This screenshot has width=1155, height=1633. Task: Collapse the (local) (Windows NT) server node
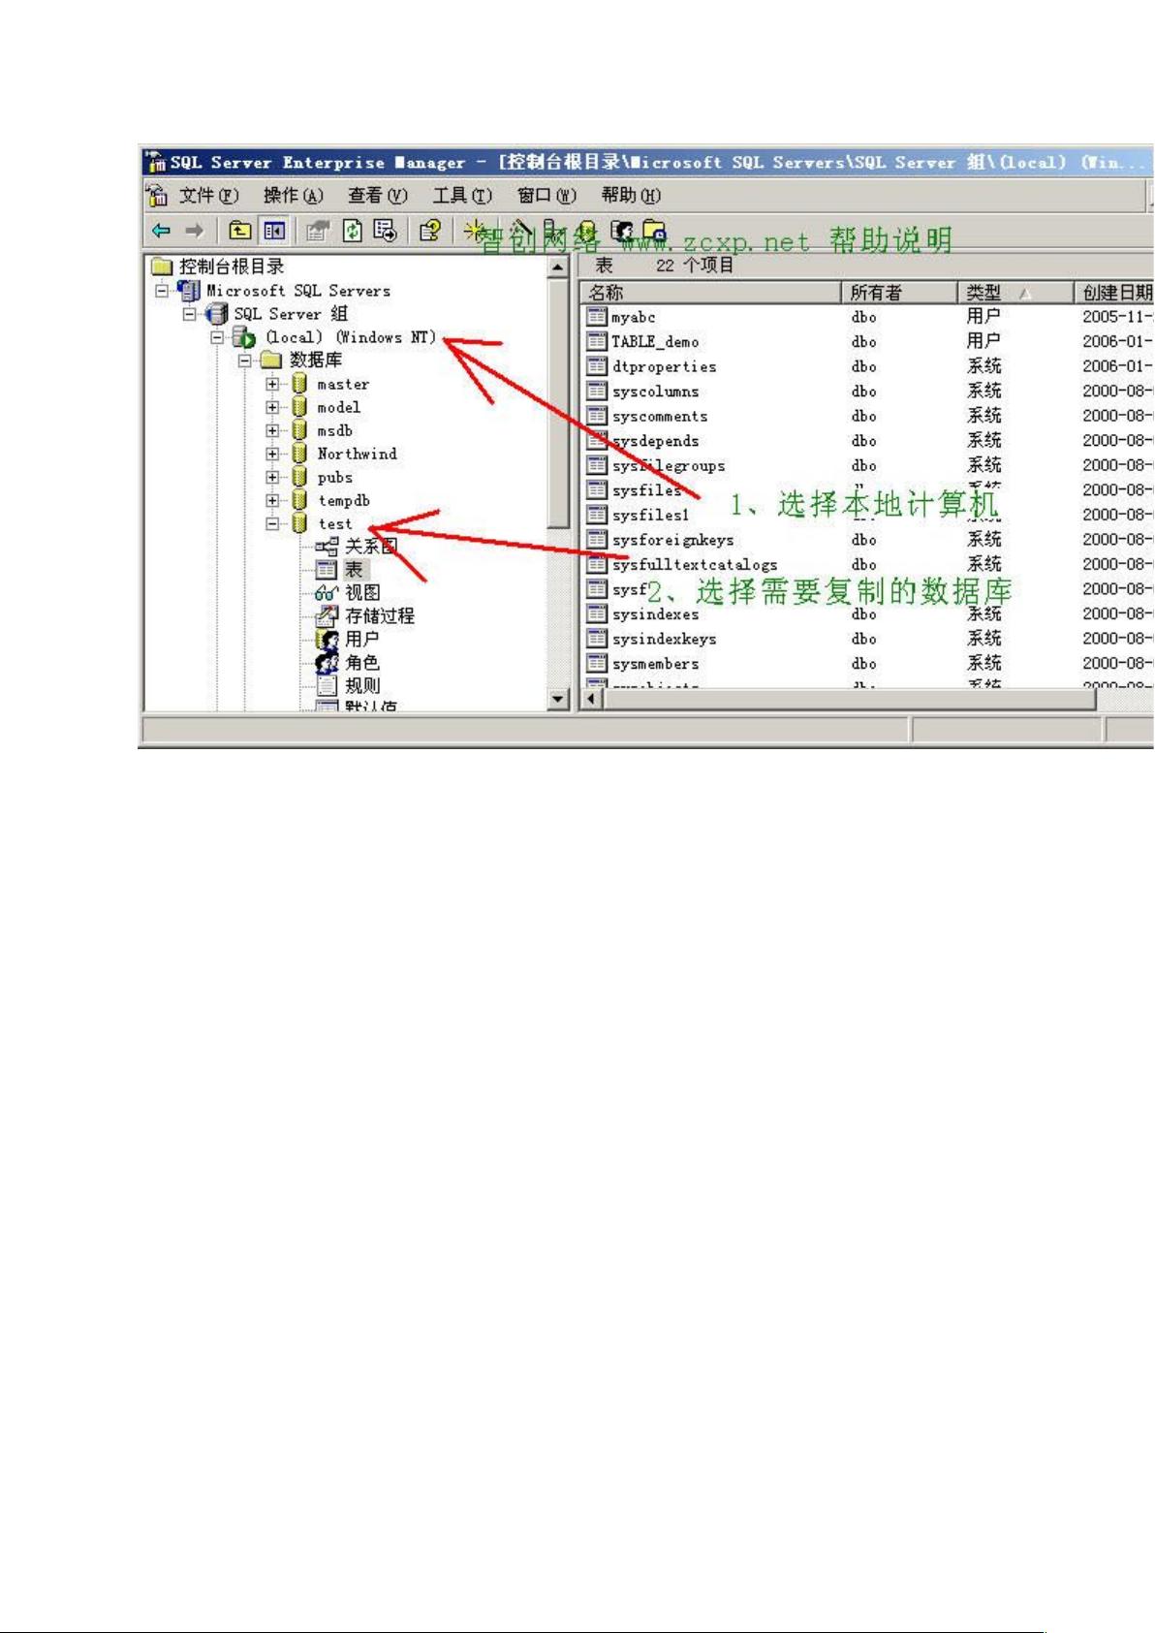click(x=217, y=337)
